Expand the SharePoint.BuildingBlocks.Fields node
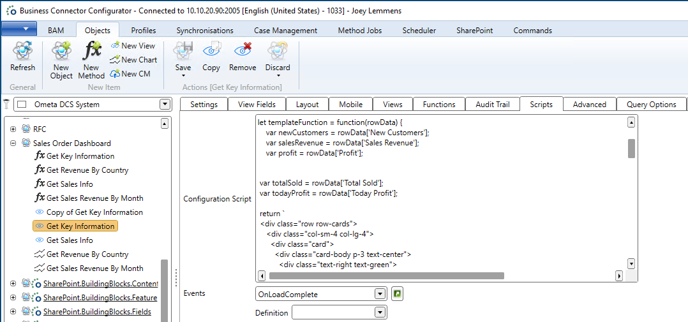 click(x=13, y=312)
